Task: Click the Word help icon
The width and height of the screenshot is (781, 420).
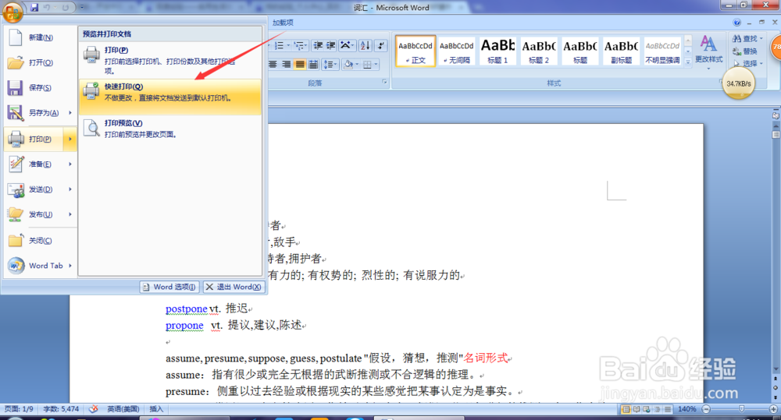Action: pyautogui.click(x=737, y=23)
